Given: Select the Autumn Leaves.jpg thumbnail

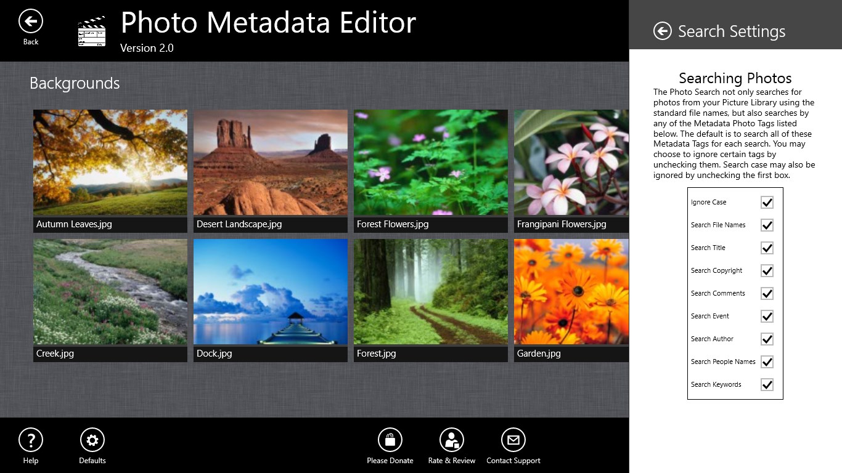Looking at the screenshot, I should (110, 163).
